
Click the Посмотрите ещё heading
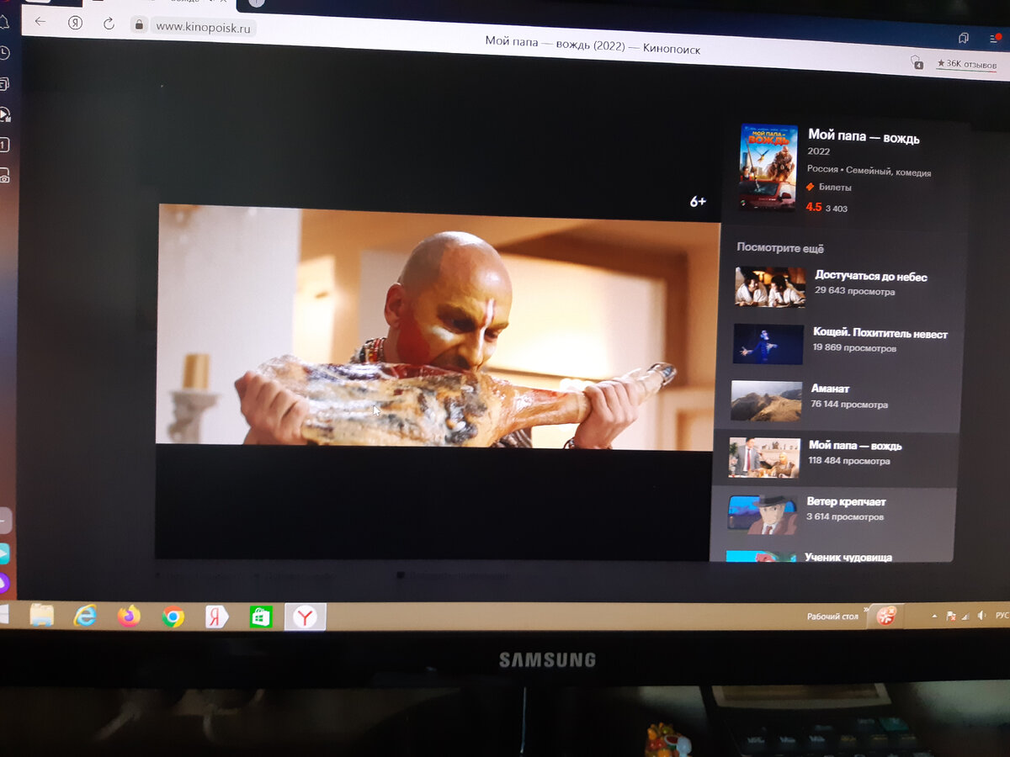click(x=780, y=248)
